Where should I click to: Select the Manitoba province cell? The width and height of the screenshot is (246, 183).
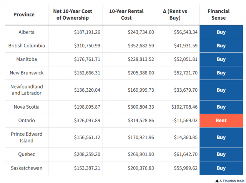click(27, 59)
